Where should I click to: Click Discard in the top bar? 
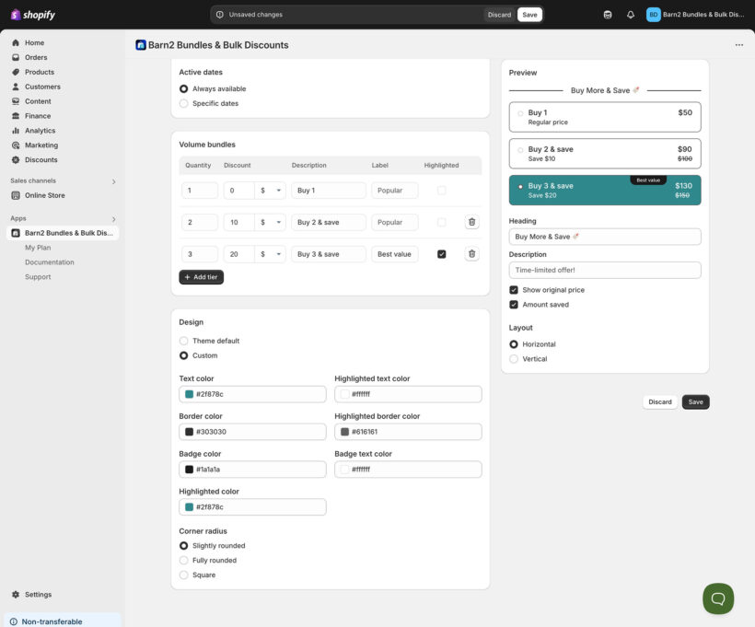(499, 15)
